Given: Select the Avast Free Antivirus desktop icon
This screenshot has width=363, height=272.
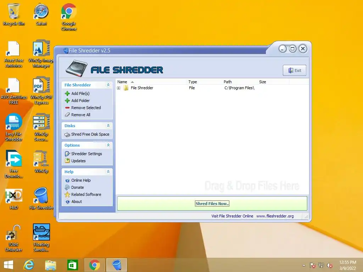Looking at the screenshot, I should coord(14,54).
